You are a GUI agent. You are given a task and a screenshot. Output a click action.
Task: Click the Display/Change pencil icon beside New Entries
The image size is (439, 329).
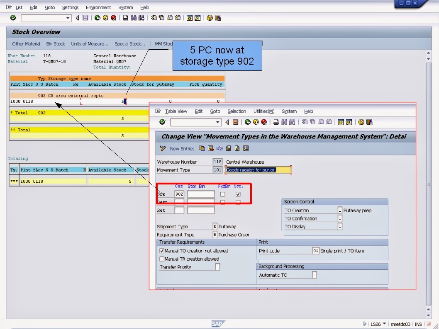(163, 148)
